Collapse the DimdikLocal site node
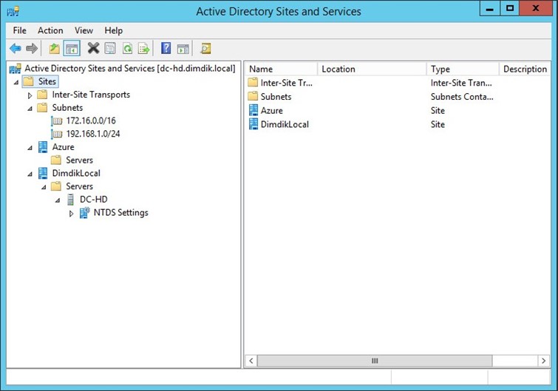 click(30, 174)
